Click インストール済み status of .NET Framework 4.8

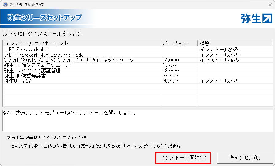[x=219, y=50]
